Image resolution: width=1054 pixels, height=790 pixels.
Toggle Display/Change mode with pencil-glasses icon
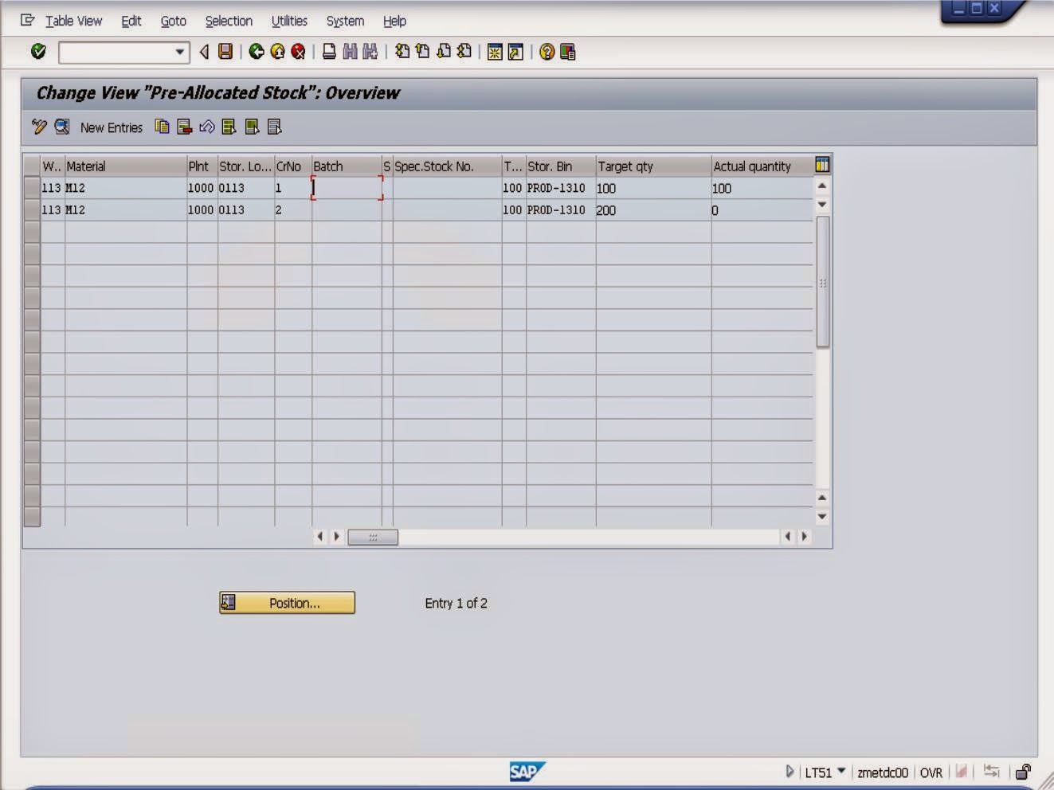pyautogui.click(x=37, y=127)
